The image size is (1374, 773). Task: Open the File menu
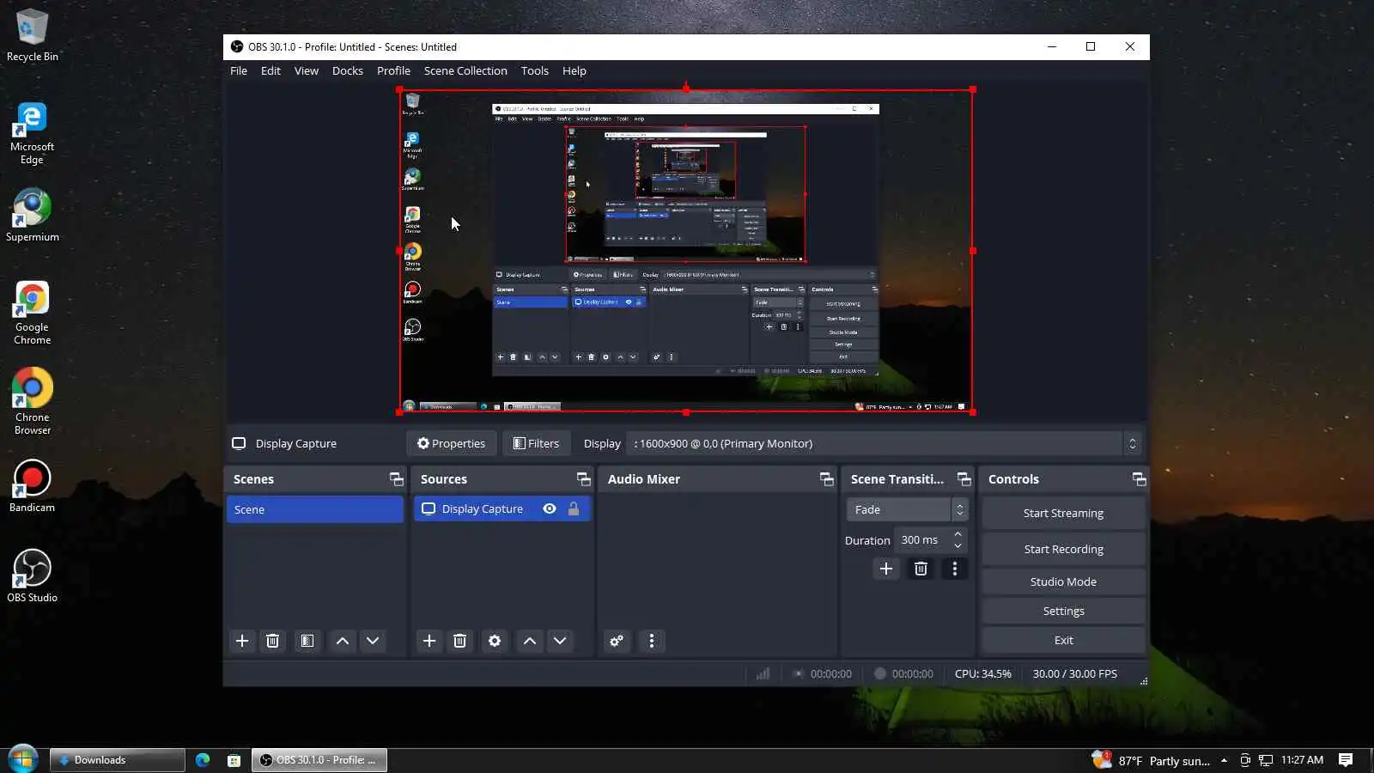pos(239,70)
